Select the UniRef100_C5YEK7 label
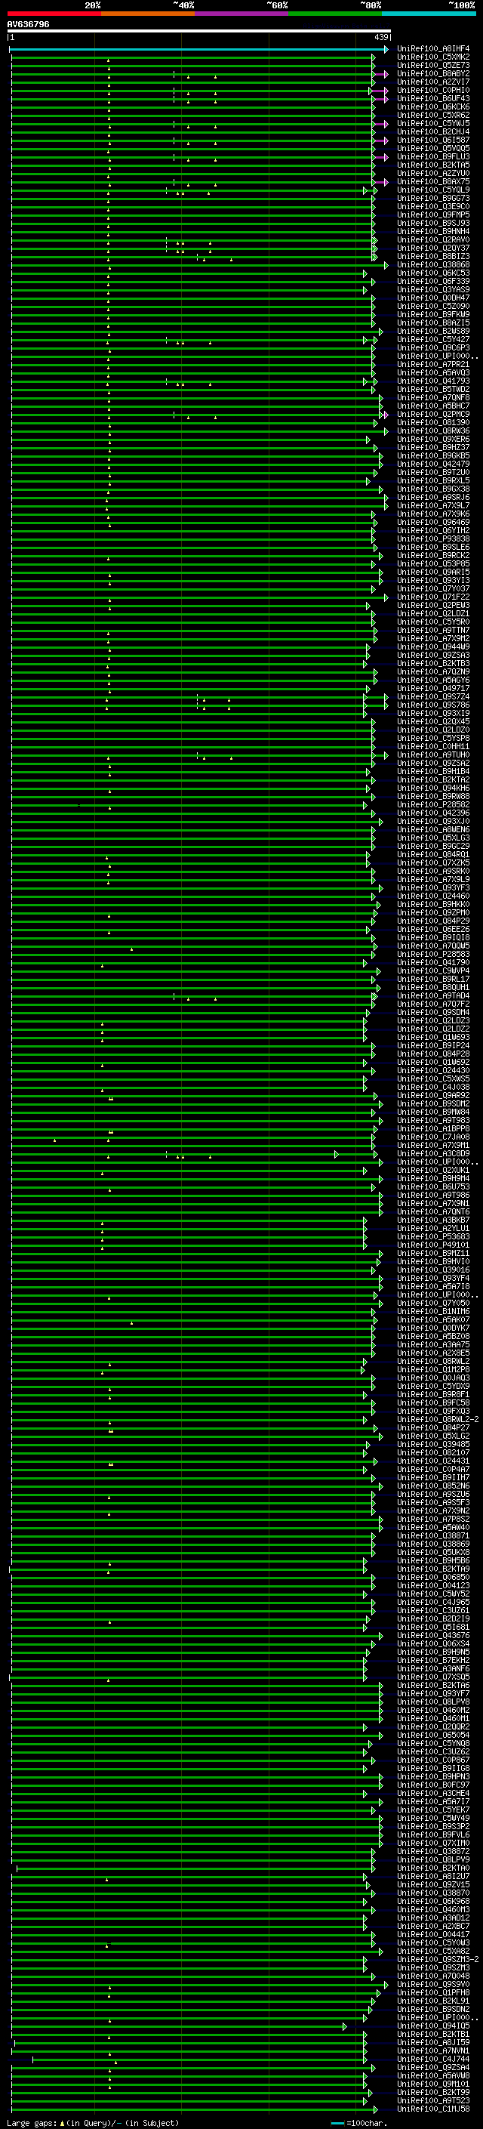 coord(433,1809)
